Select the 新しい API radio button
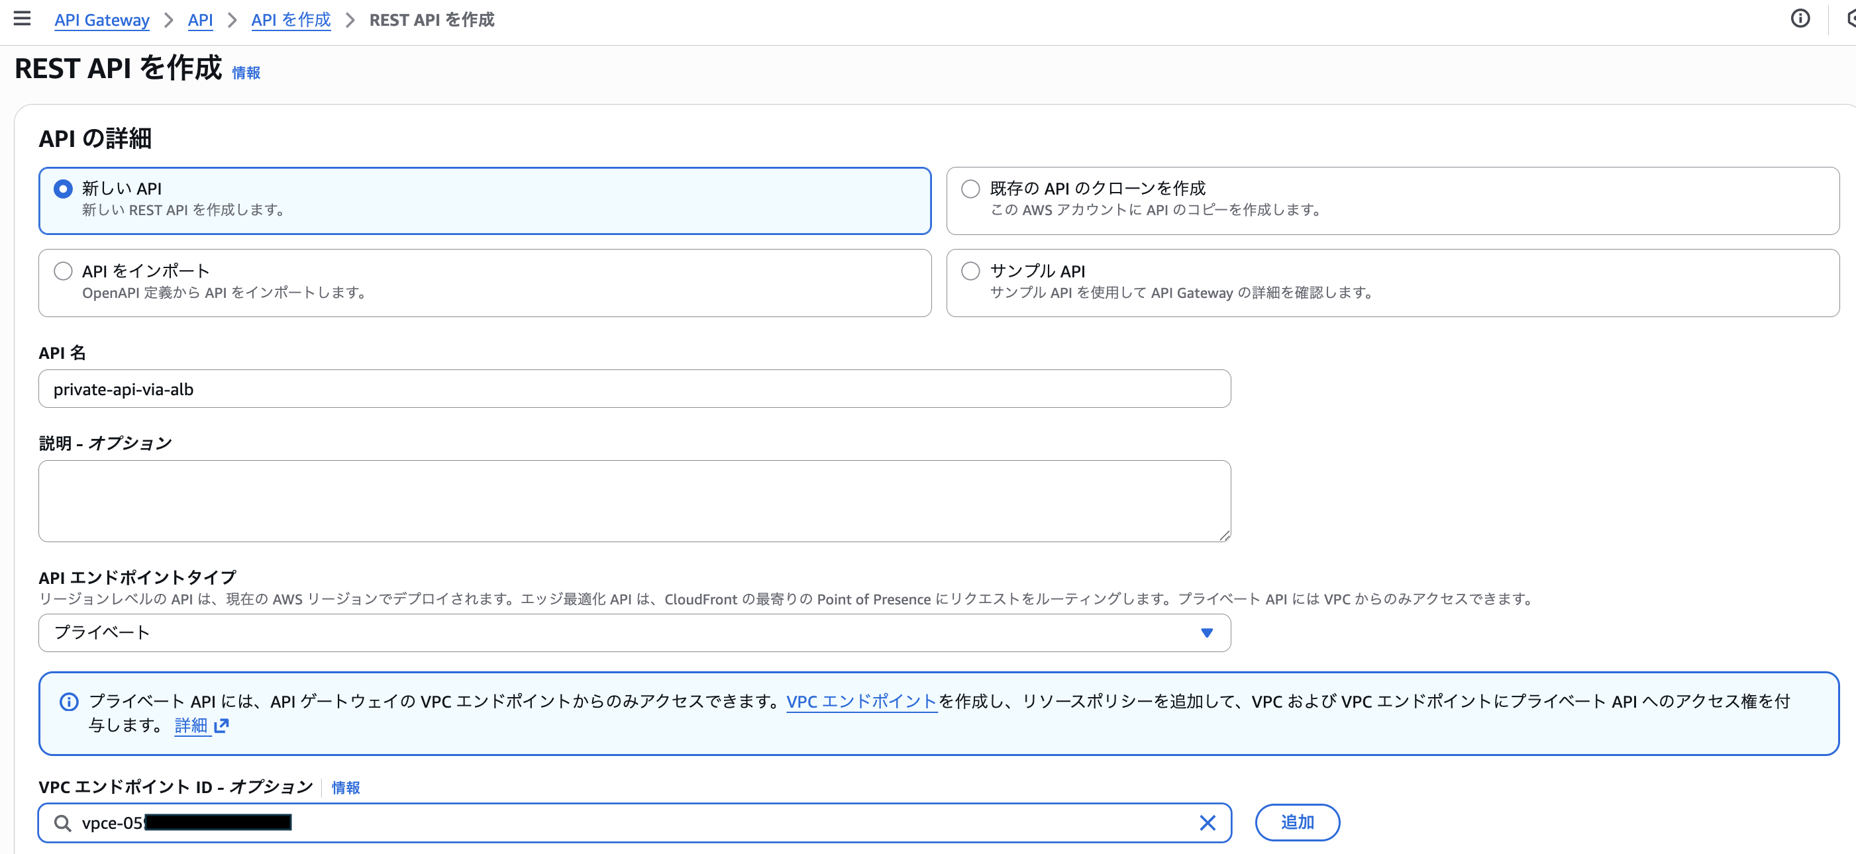The image size is (1856, 854). (x=63, y=189)
